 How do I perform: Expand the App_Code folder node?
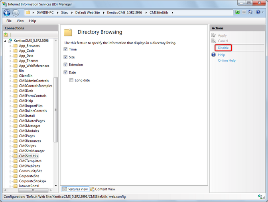pyautogui.click(x=10, y=51)
